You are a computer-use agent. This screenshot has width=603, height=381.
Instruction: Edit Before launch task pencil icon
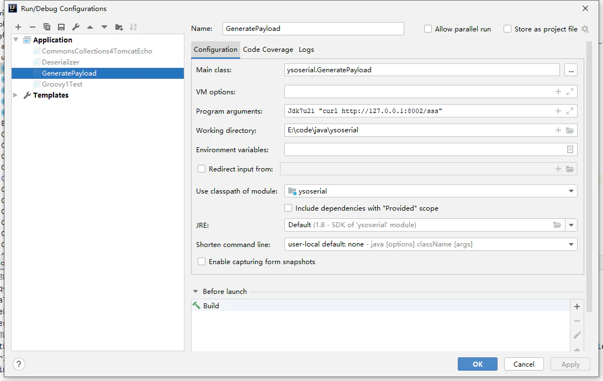pos(577,335)
